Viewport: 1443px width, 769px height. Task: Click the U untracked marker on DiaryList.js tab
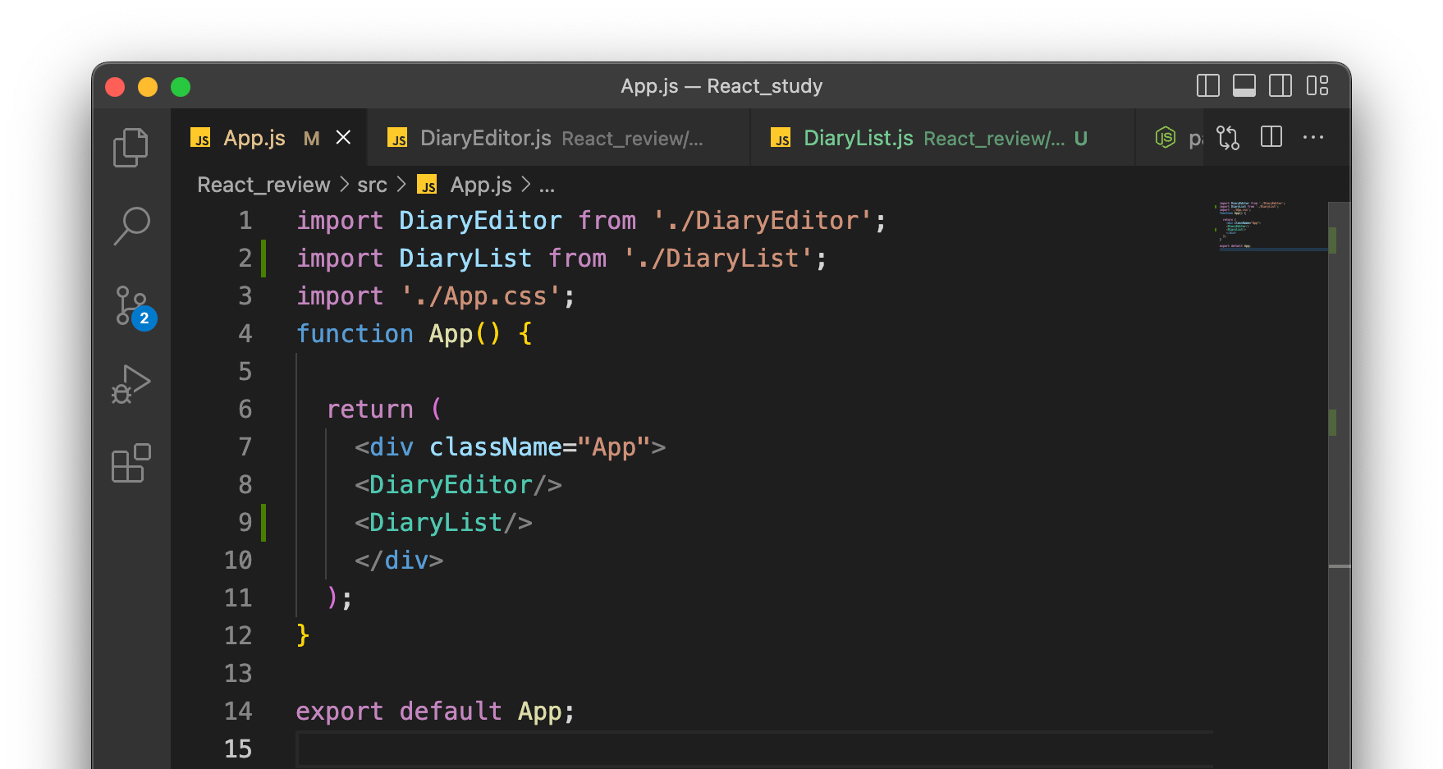[x=1081, y=139]
